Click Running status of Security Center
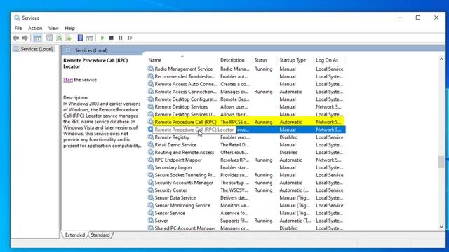The height and width of the screenshot is (252, 449). click(263, 190)
